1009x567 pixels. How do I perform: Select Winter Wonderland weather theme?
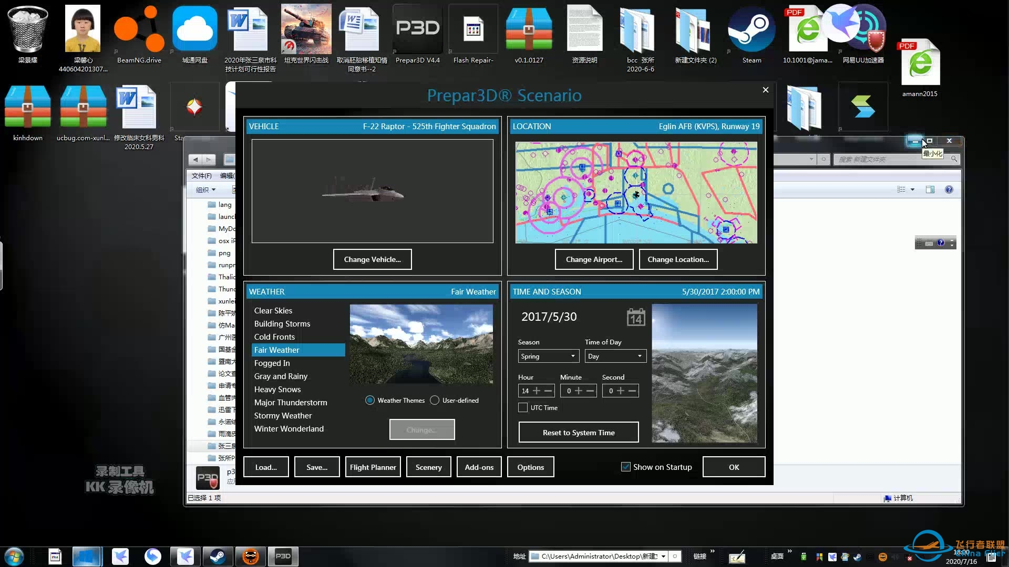pos(289,428)
